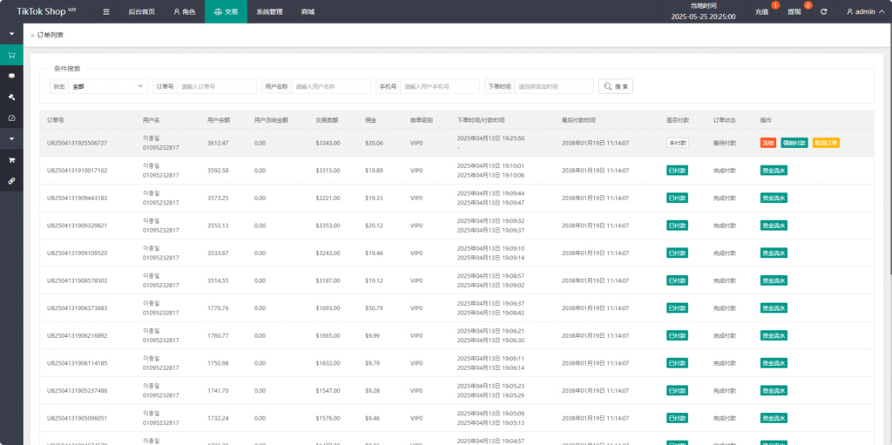Click the 交易数额 column header
892x445 pixels.
(328, 120)
